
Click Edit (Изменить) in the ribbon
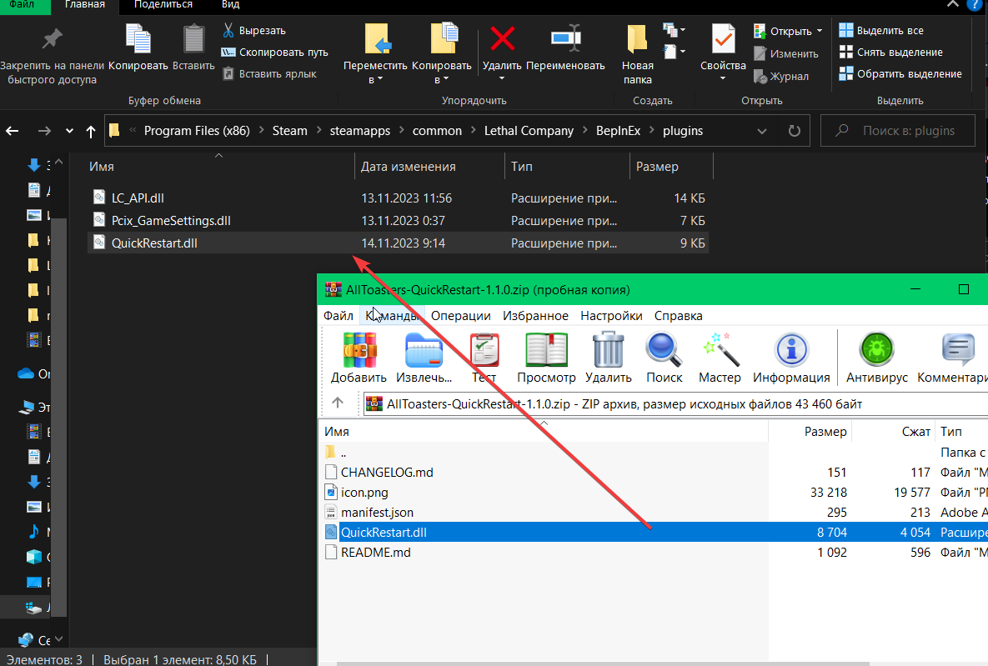pyautogui.click(x=785, y=53)
